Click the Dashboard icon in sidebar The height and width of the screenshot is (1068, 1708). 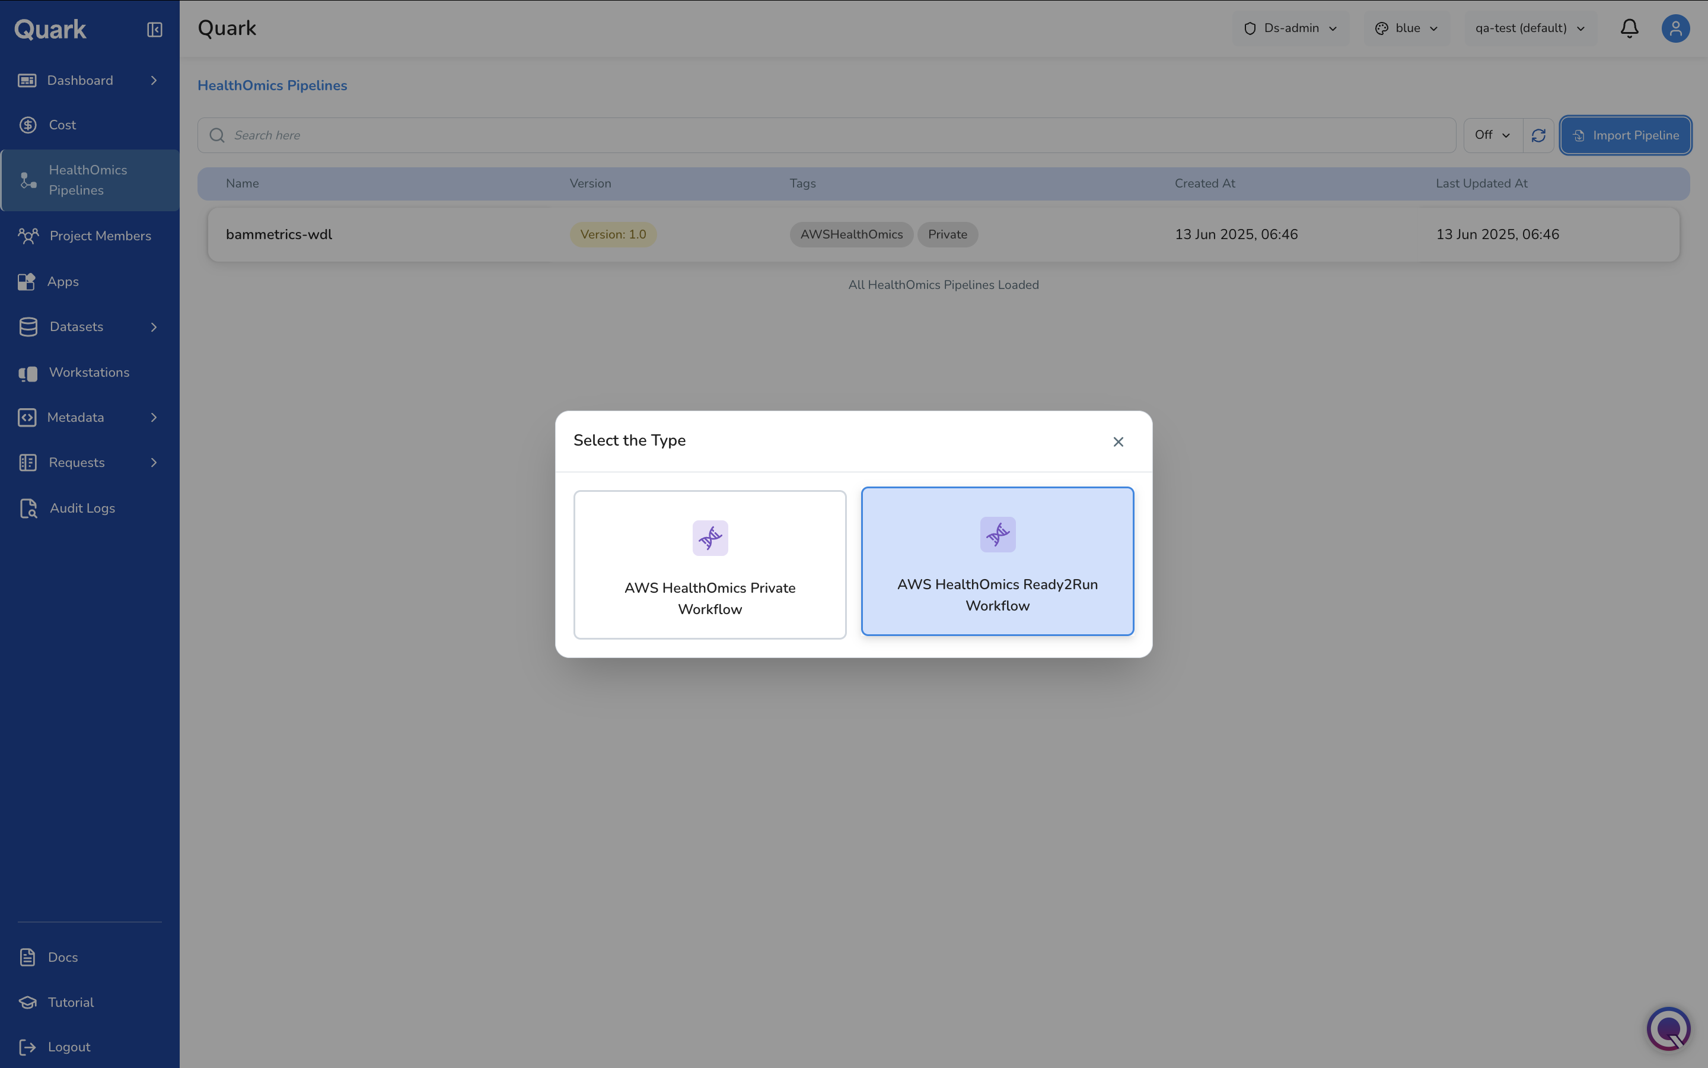pos(27,81)
